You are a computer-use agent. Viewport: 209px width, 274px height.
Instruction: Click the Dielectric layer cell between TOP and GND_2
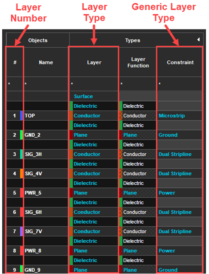pyautogui.click(x=94, y=125)
